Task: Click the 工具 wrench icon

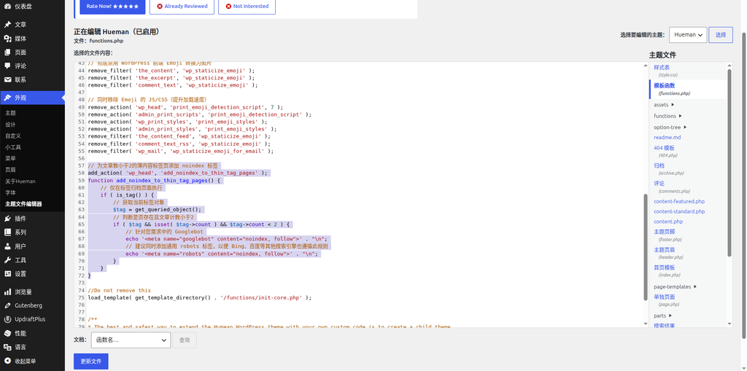Action: (x=7, y=260)
